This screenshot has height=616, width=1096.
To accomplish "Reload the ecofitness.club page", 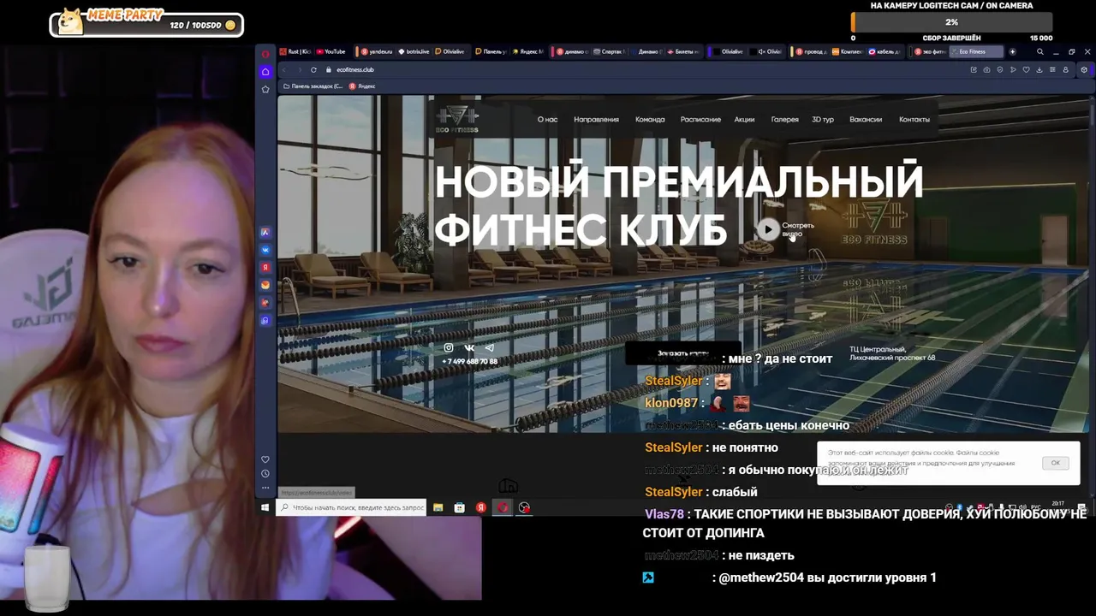I will (x=313, y=69).
